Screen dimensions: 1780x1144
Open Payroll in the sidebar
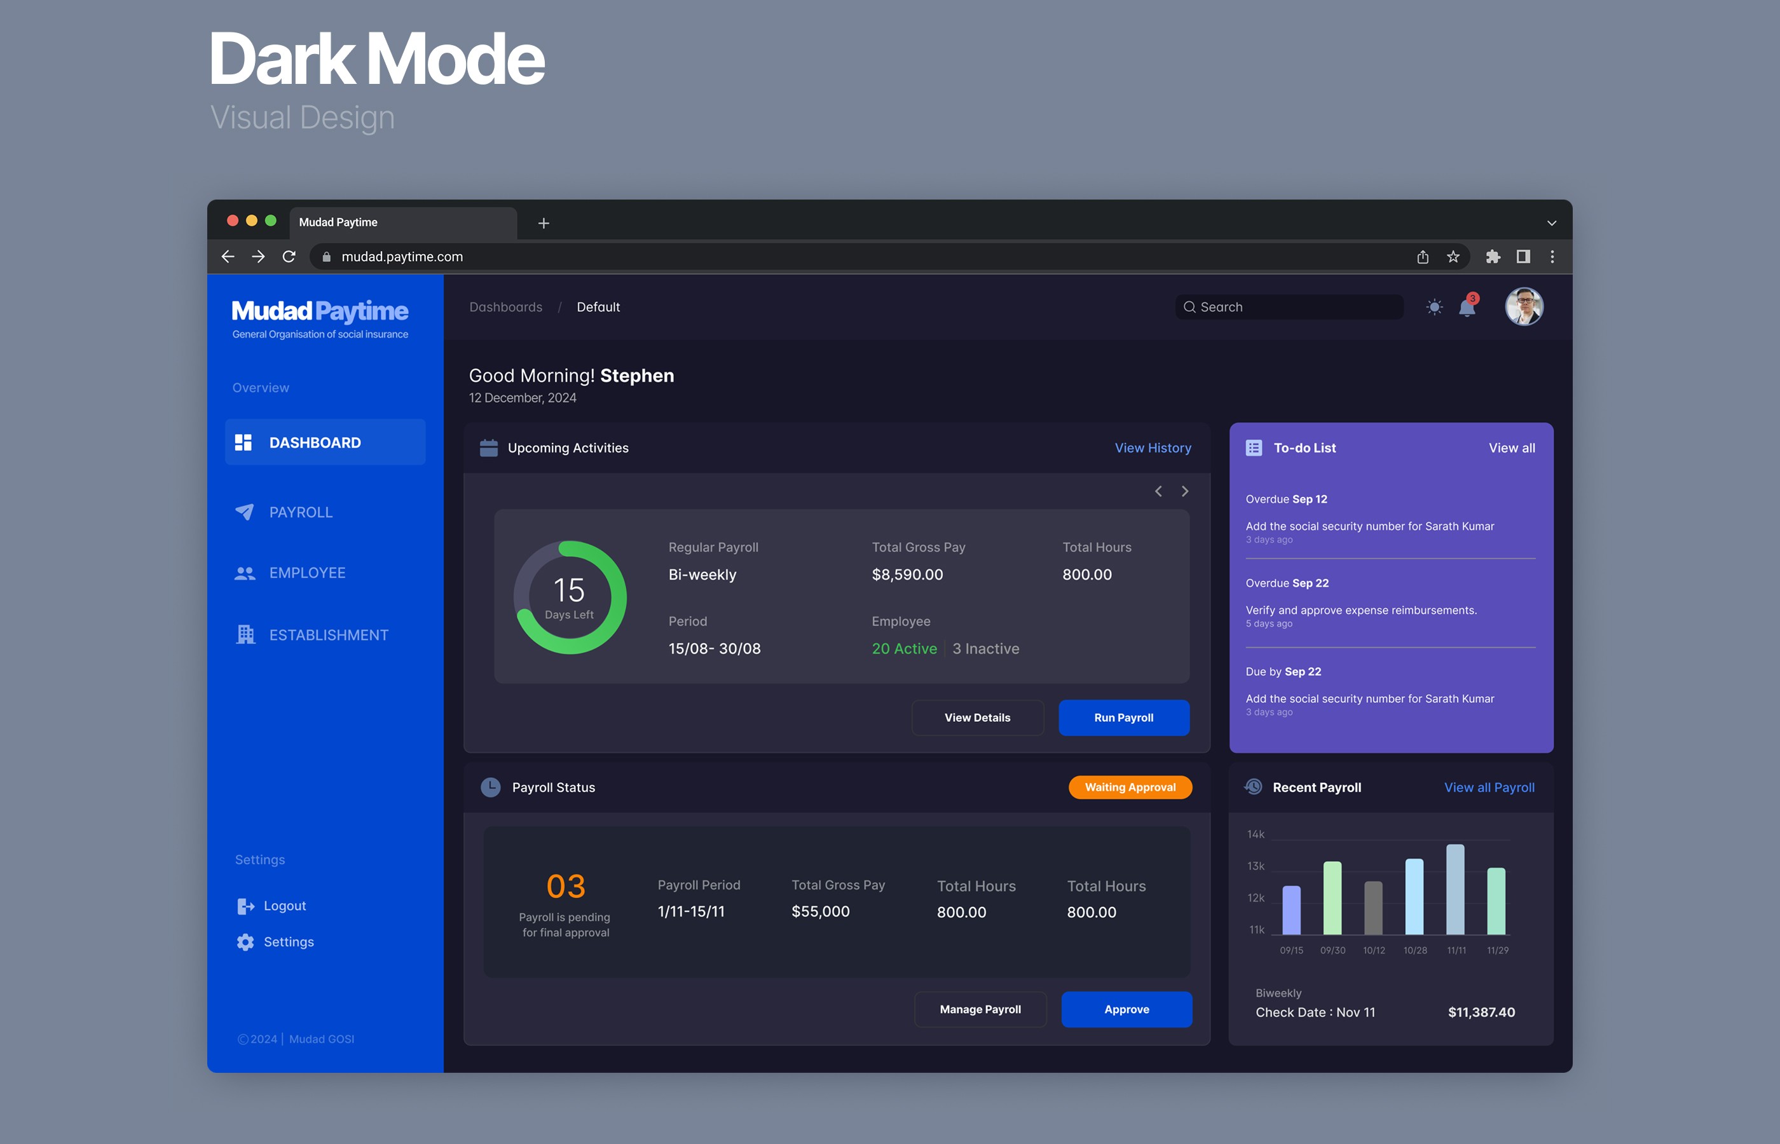pyautogui.click(x=300, y=512)
